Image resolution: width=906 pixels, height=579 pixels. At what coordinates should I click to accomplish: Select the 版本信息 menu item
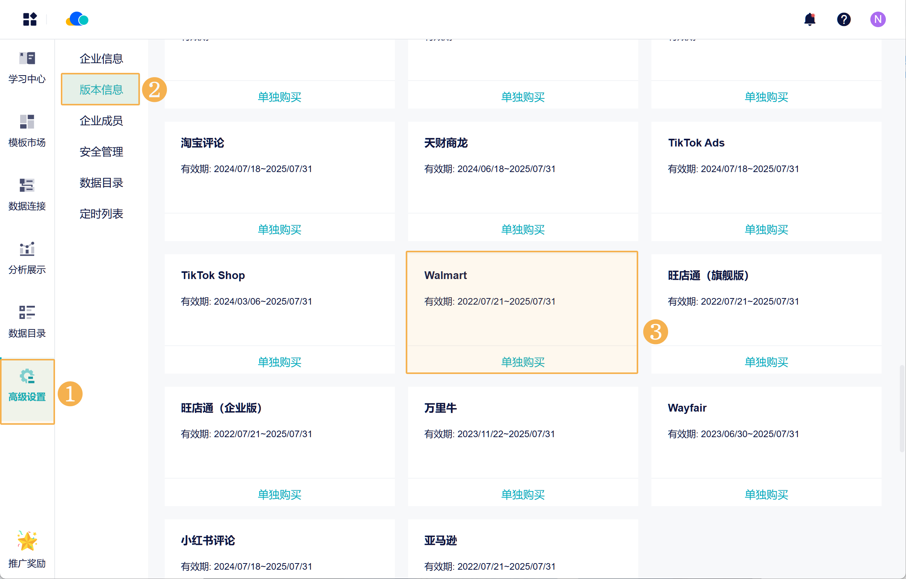tap(101, 90)
